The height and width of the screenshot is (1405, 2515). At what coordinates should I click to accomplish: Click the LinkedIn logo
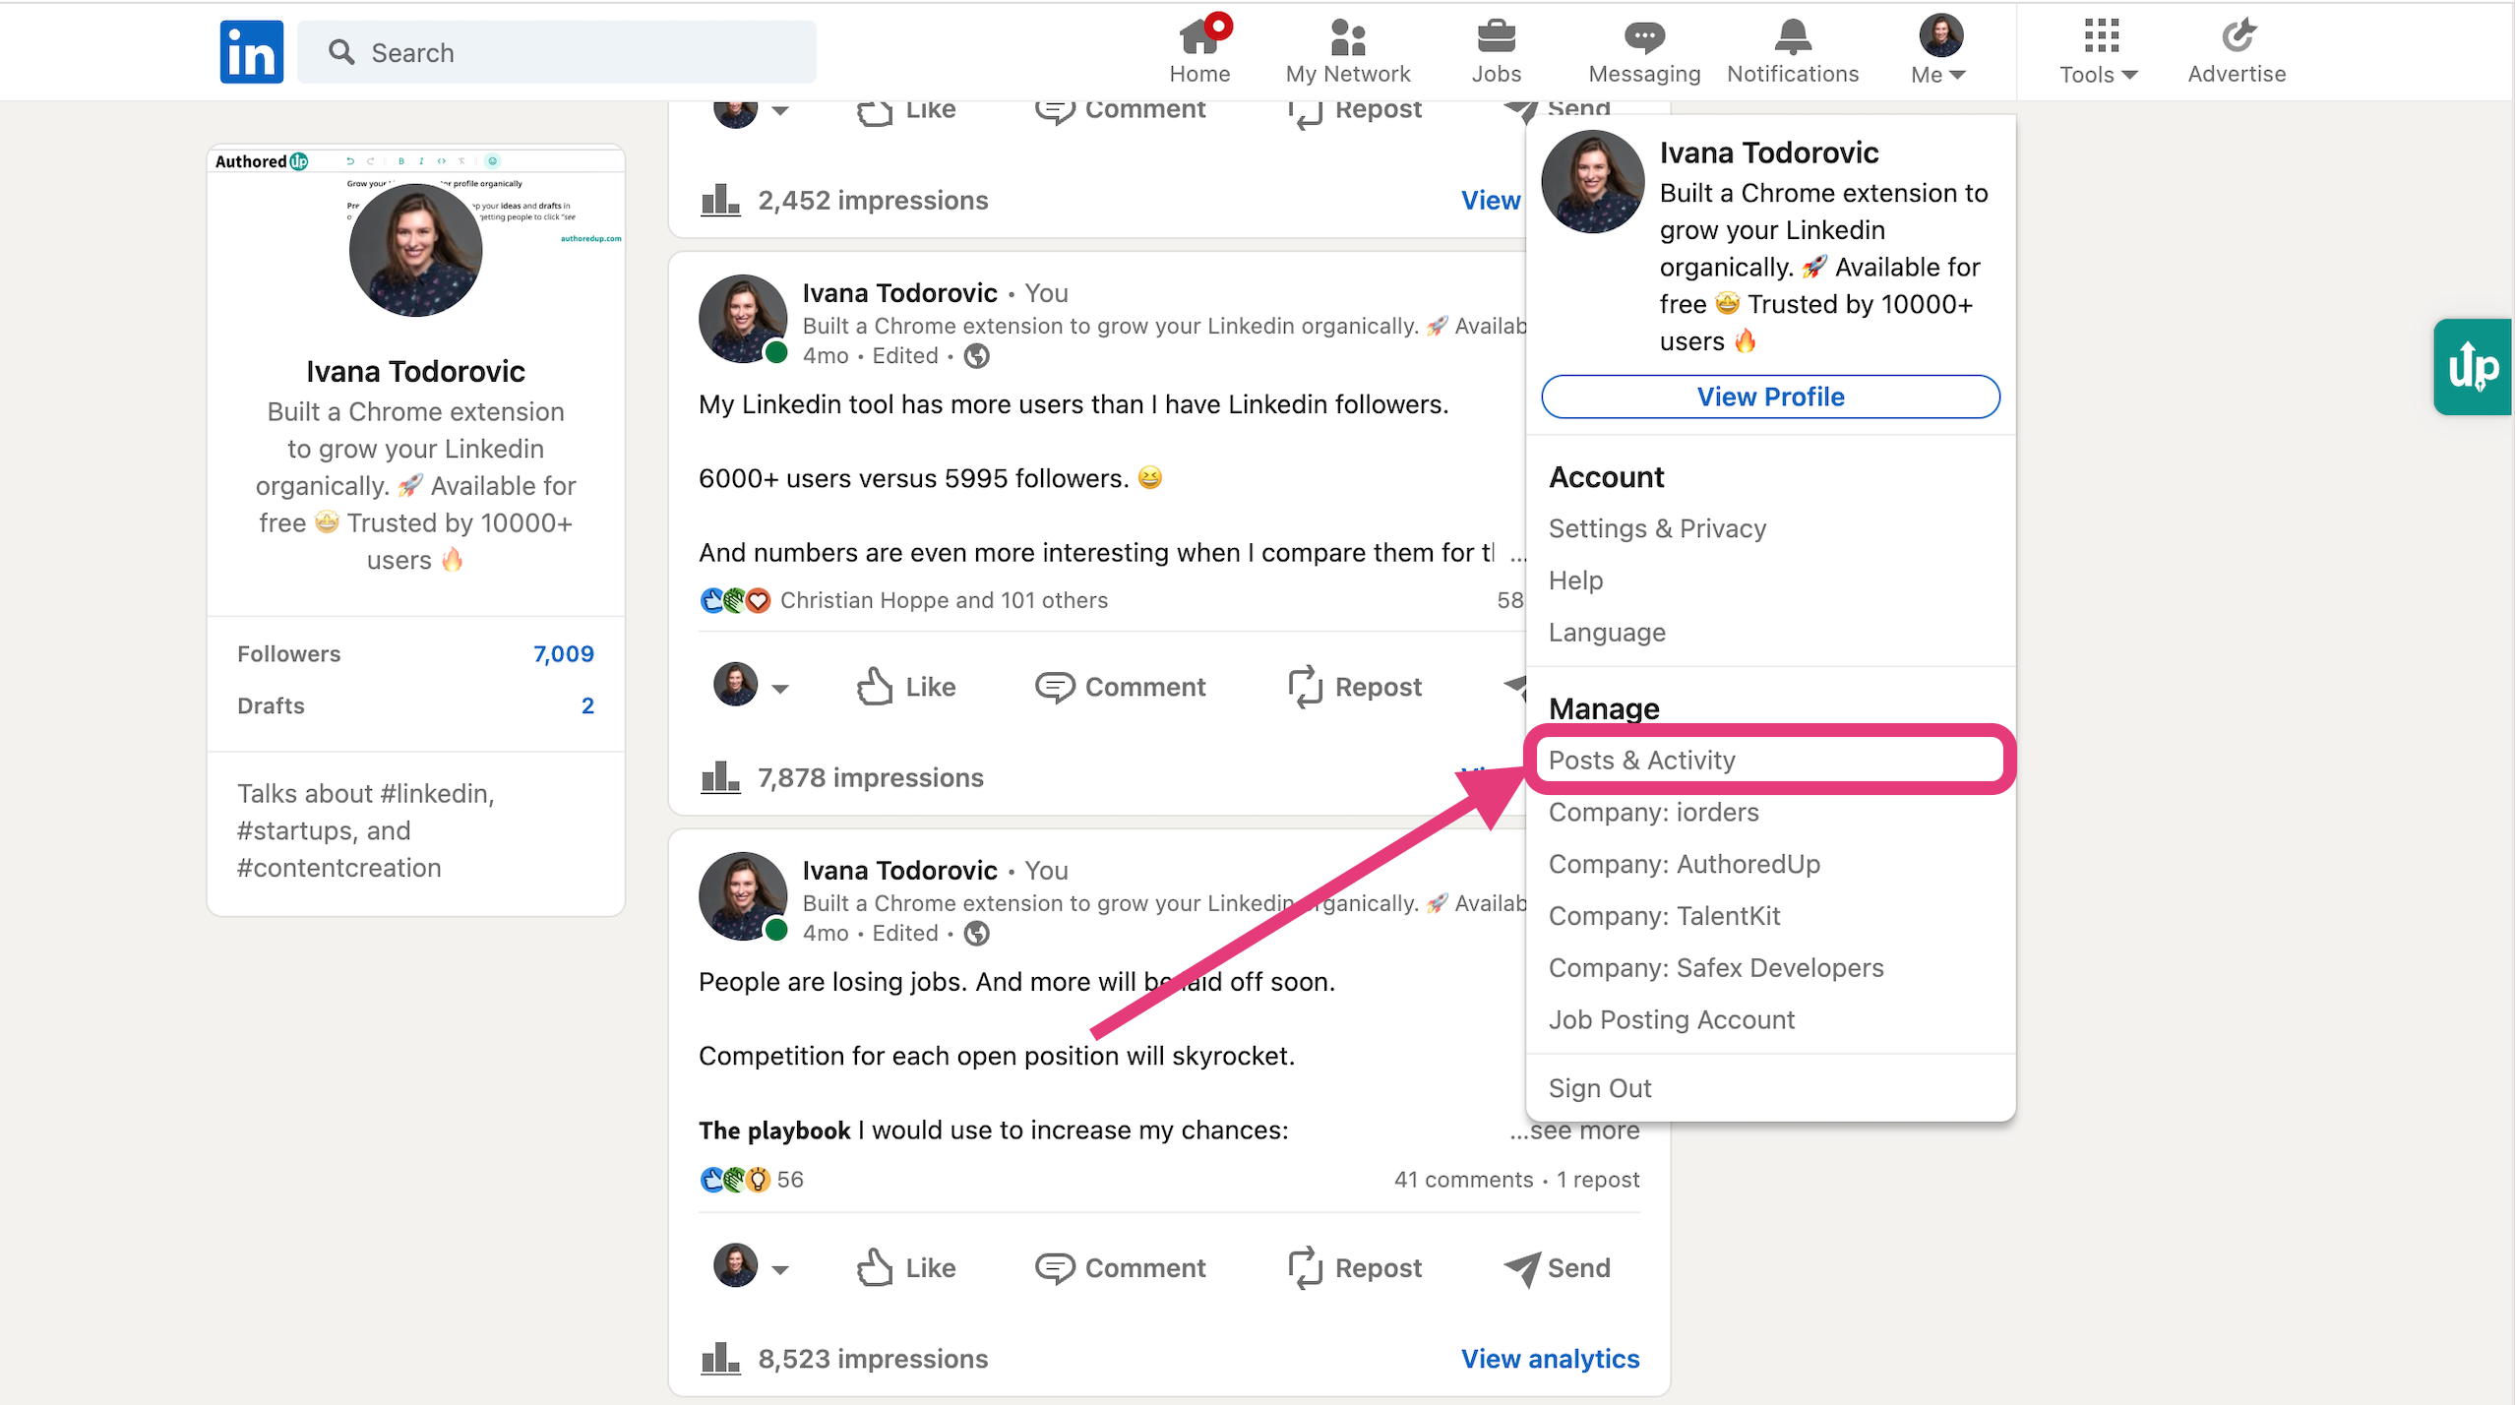point(251,51)
